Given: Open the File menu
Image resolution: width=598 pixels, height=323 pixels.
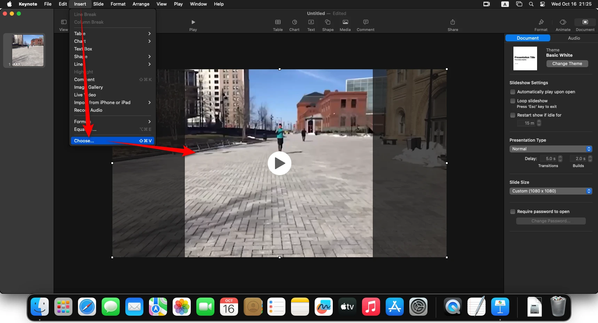Looking at the screenshot, I should point(48,4).
